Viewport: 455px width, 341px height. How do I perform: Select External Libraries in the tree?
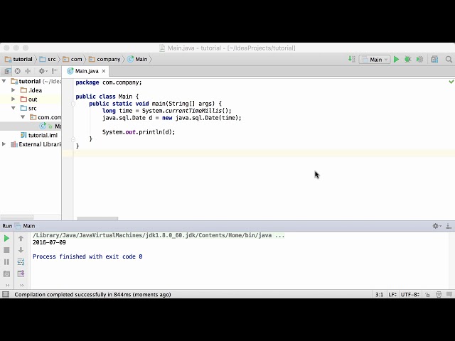tap(36, 144)
